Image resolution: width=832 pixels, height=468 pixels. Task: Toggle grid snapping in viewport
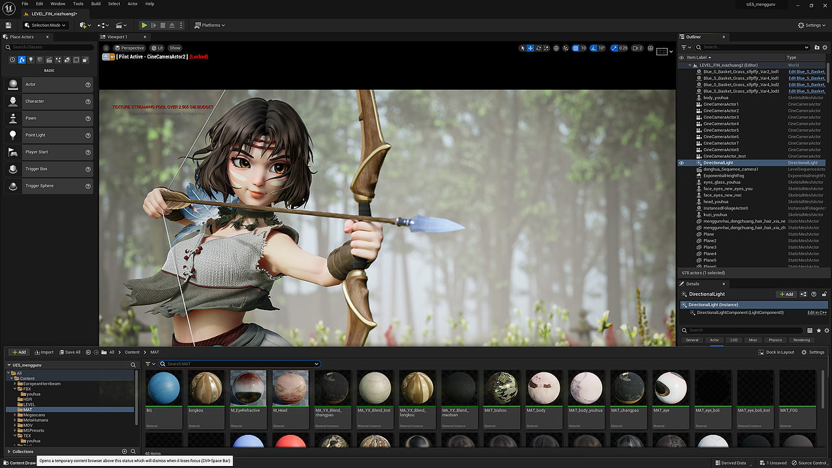[575, 48]
